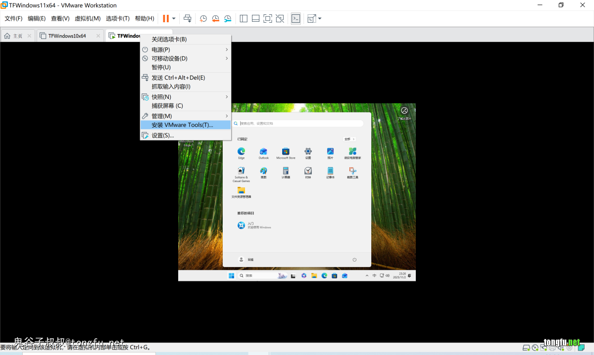This screenshot has width=594, height=355.
Task: Enter full screen mode icon
Action: coord(268,19)
